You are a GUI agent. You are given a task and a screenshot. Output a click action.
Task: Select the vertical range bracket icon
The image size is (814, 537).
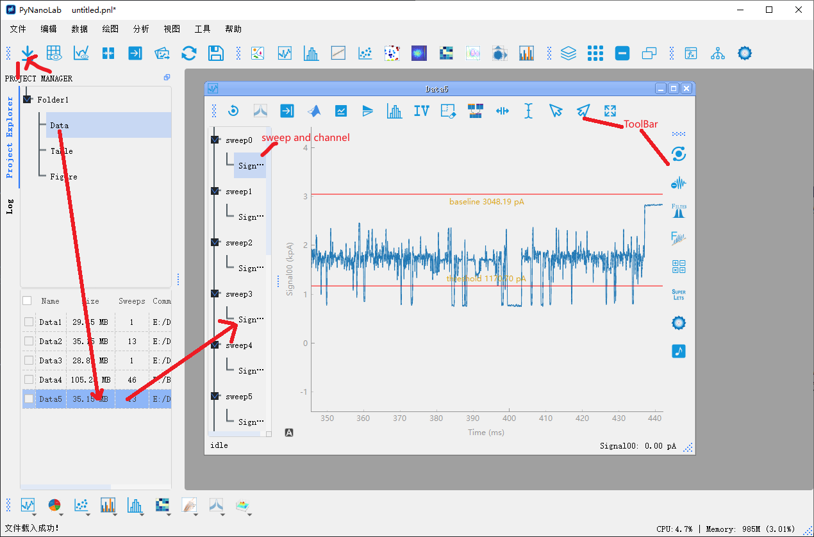click(529, 111)
